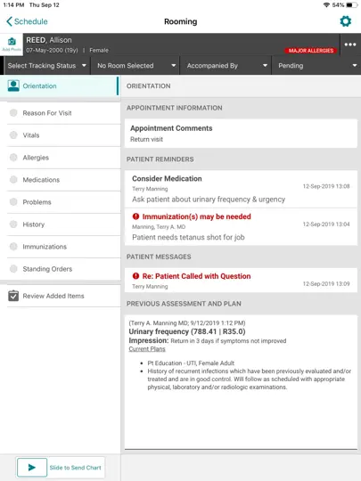This screenshot has height=481, width=361.
Task: Check the battery status icon
Action: point(351,5)
